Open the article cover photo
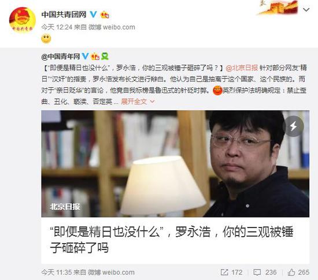 click(x=175, y=163)
